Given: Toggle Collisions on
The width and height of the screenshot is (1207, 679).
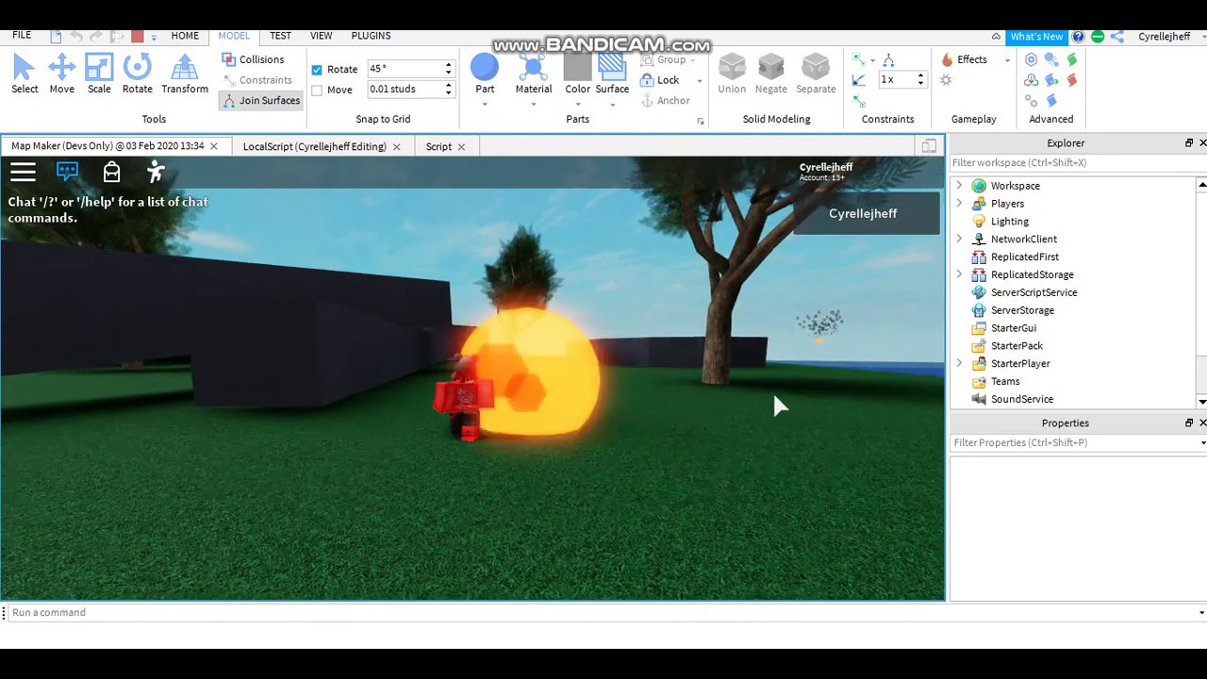Looking at the screenshot, I should point(254,59).
